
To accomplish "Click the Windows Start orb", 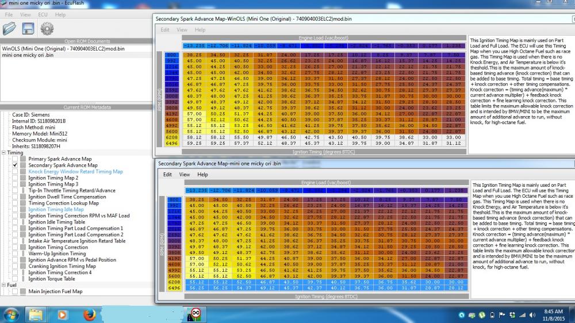I will point(11,314).
